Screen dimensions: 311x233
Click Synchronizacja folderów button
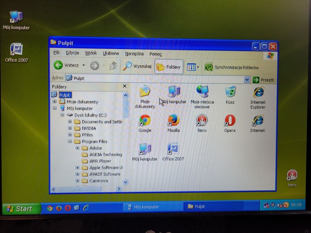231,67
